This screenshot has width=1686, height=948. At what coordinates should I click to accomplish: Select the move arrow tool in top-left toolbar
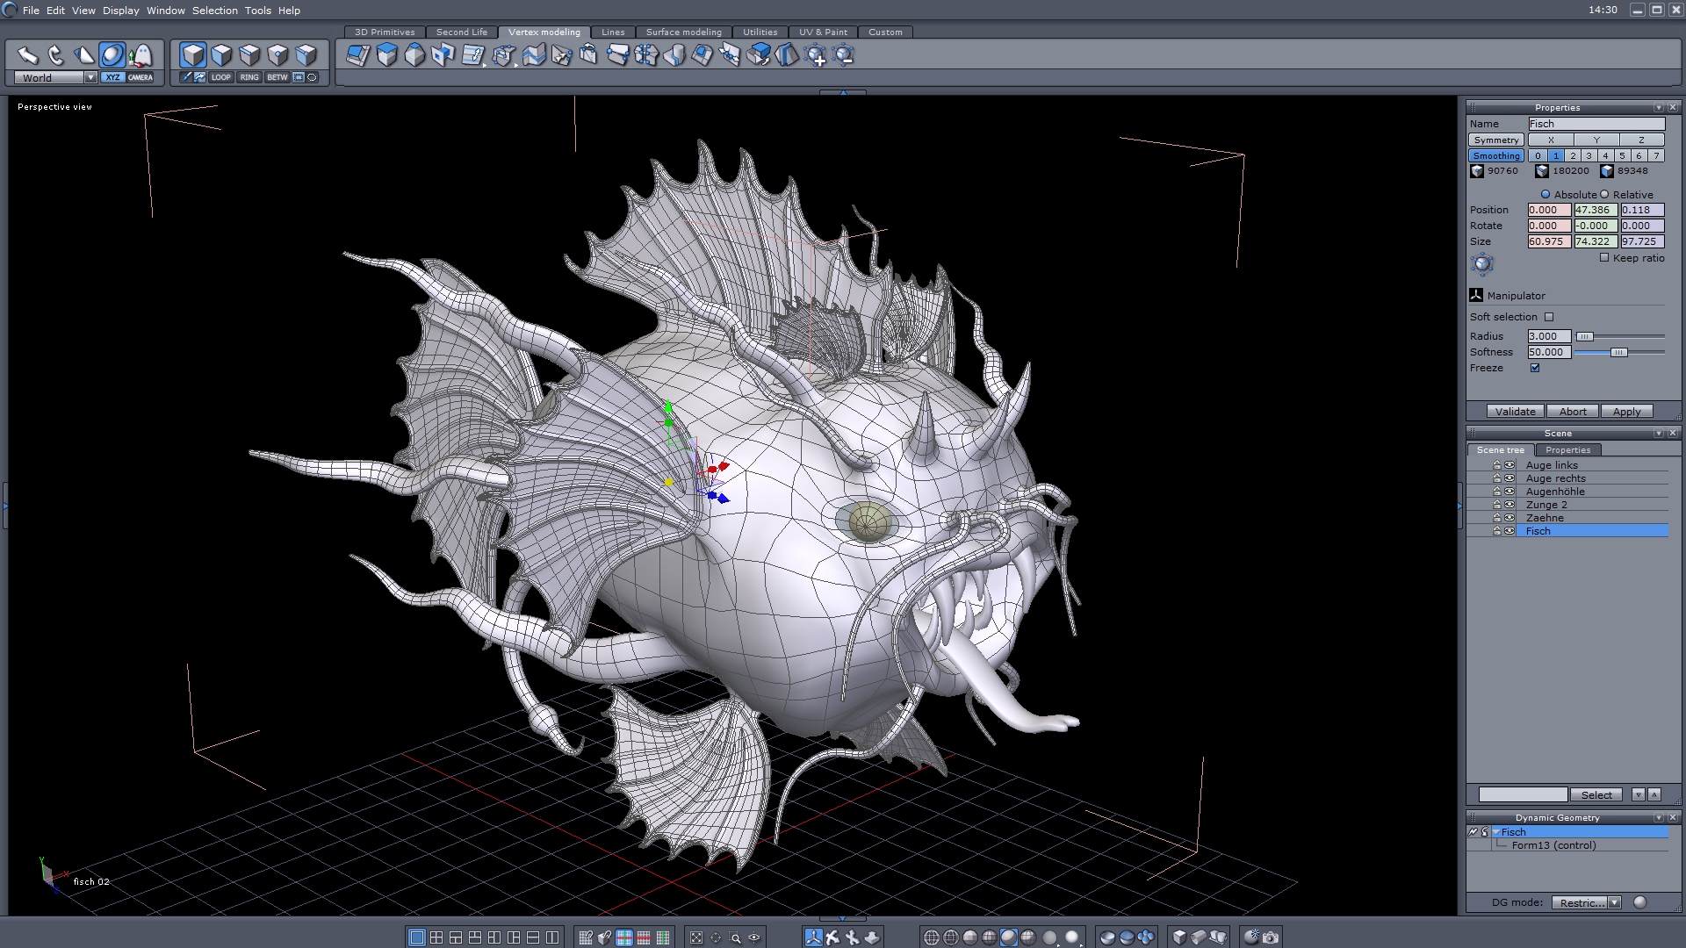[27, 55]
